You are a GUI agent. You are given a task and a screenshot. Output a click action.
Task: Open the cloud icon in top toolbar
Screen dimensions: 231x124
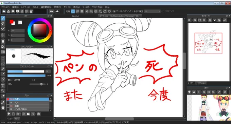(x=4, y=11)
